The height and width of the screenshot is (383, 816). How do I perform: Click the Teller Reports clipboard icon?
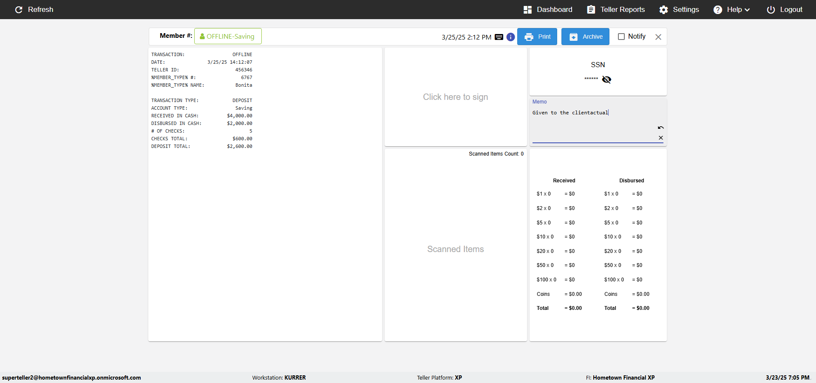(x=591, y=9)
